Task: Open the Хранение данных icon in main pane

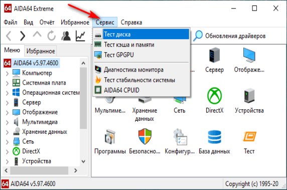Action: [145, 100]
